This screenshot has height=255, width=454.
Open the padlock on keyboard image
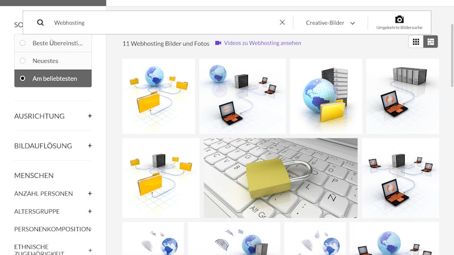tap(280, 178)
